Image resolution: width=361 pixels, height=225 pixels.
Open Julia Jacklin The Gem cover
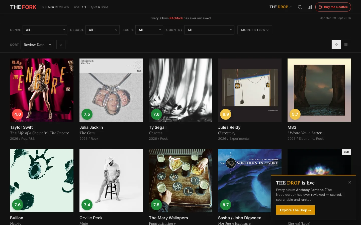click(x=111, y=90)
